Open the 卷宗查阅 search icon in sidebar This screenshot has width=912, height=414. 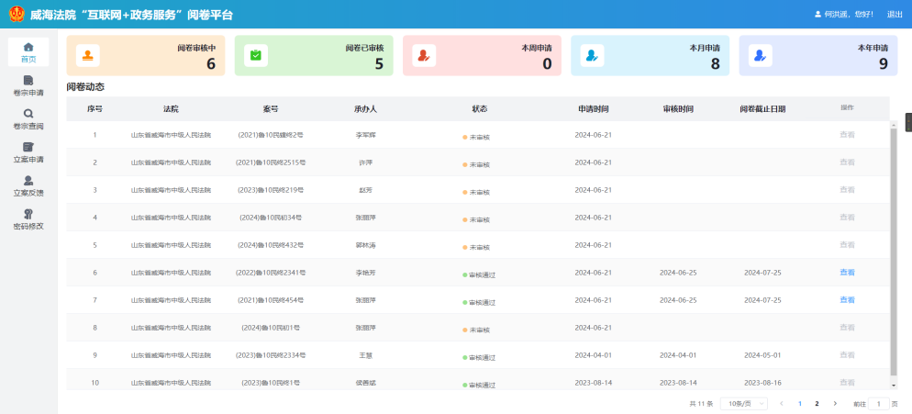tap(28, 114)
